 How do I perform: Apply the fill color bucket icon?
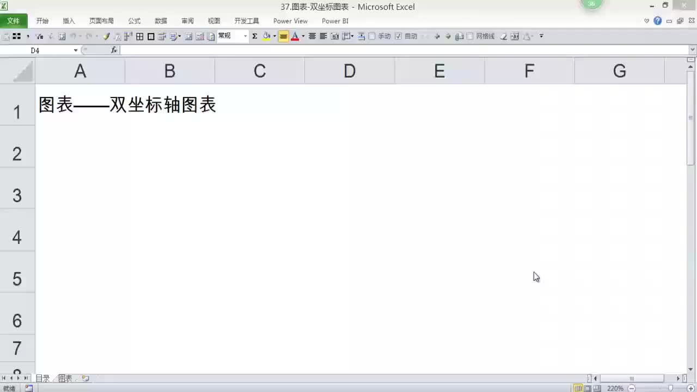click(x=266, y=36)
